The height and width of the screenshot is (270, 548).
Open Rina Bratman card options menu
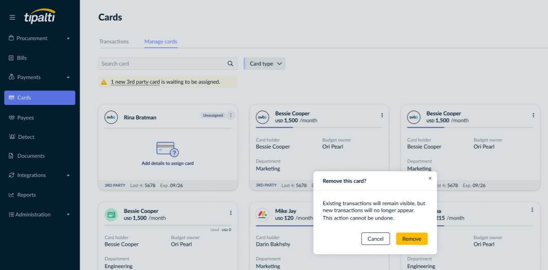231,116
